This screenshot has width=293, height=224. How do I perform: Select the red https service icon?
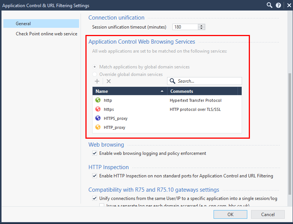click(98, 109)
